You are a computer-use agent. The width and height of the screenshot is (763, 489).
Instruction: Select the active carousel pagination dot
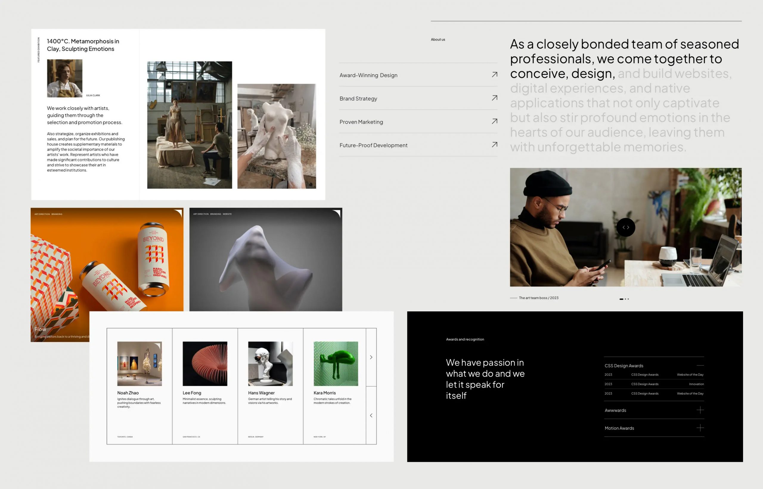click(621, 299)
